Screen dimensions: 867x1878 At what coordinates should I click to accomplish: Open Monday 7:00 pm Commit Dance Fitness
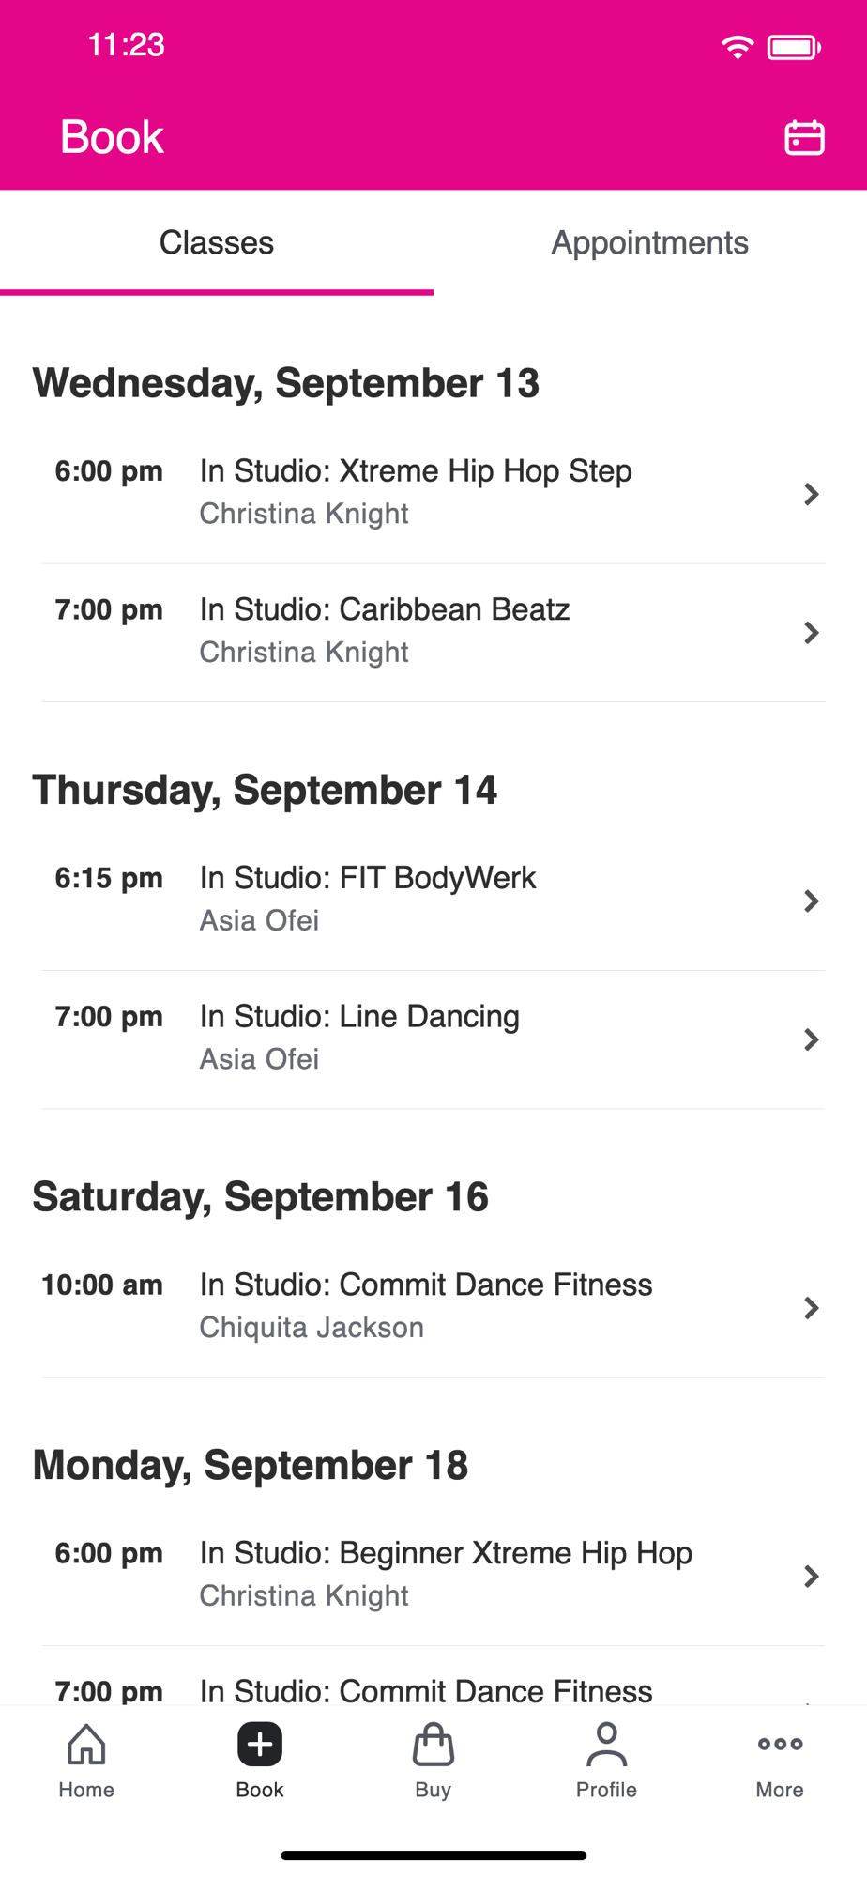(x=433, y=1677)
